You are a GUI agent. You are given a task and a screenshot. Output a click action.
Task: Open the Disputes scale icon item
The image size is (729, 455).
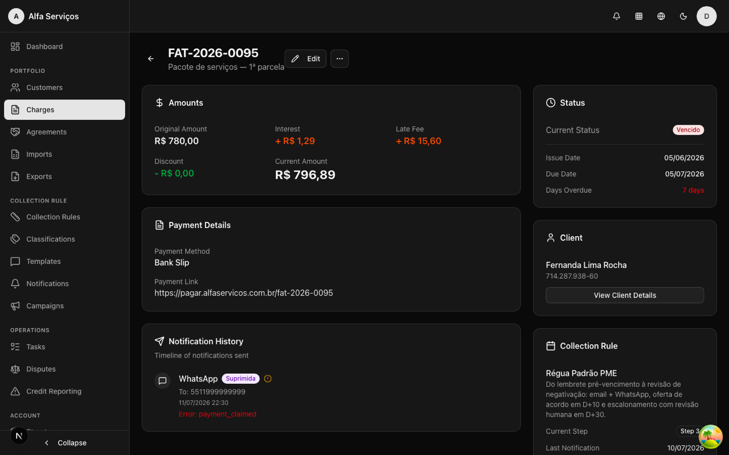[64, 369]
